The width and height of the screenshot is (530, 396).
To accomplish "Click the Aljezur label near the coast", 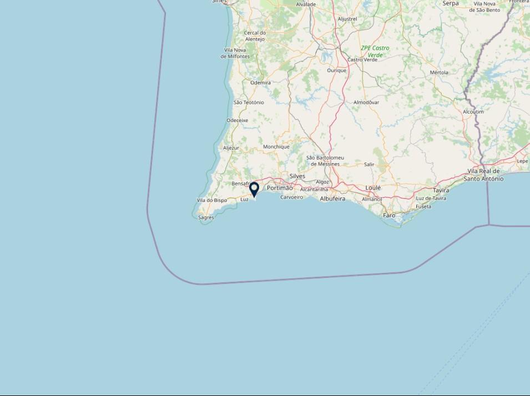I will click(231, 148).
